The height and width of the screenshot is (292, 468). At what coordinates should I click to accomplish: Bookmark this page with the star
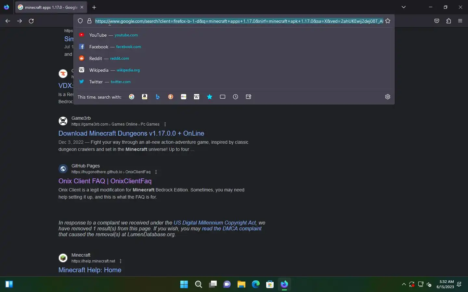[388, 21]
